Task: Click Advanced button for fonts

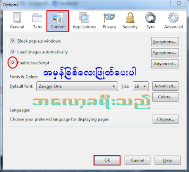Action: pyautogui.click(x=165, y=86)
